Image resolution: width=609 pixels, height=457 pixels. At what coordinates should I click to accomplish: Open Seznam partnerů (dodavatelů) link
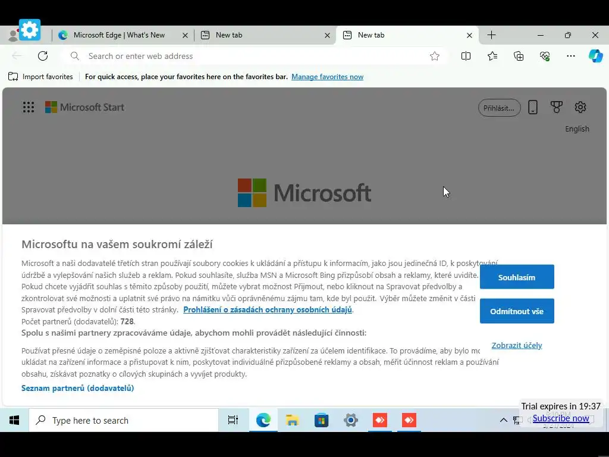coord(78,388)
